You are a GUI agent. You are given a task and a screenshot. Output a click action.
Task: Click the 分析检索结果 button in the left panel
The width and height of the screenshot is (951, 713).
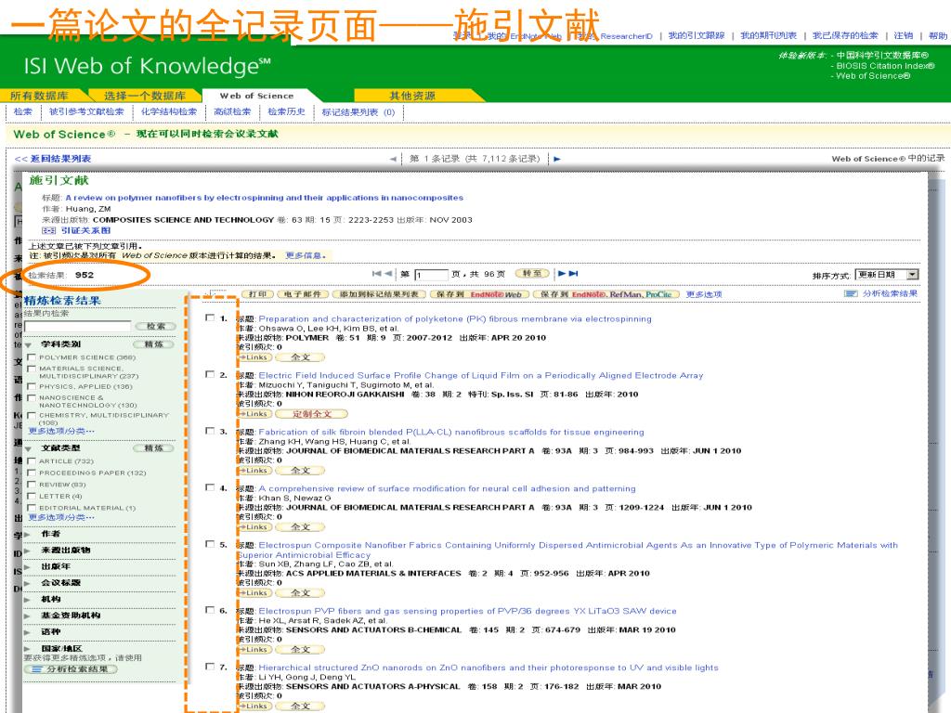click(x=71, y=668)
